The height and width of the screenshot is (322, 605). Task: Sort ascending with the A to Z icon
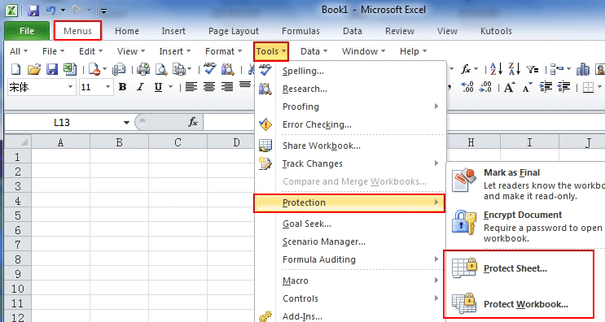pyautogui.click(x=496, y=69)
